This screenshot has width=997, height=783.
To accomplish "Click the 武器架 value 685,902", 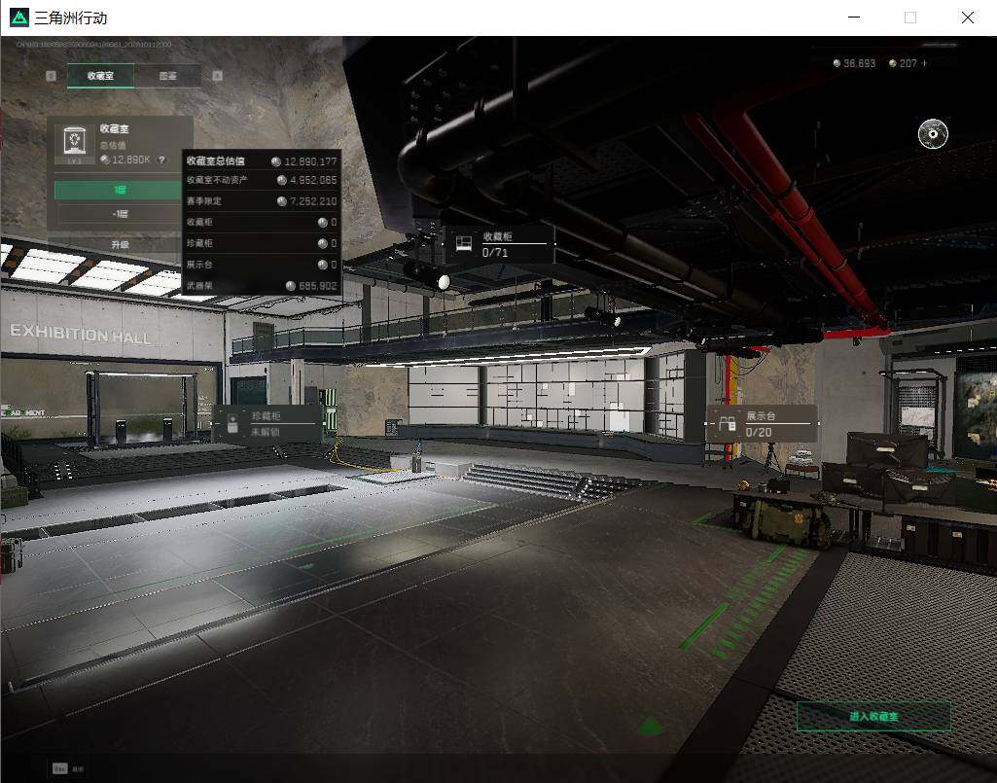I will pos(317,286).
